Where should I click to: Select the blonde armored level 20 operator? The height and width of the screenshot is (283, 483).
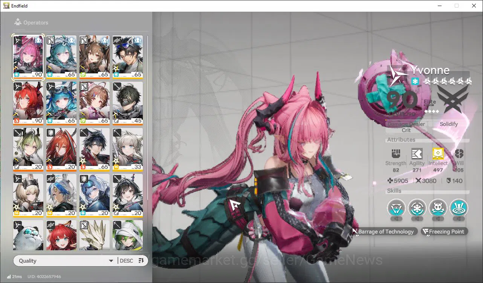tap(28, 196)
